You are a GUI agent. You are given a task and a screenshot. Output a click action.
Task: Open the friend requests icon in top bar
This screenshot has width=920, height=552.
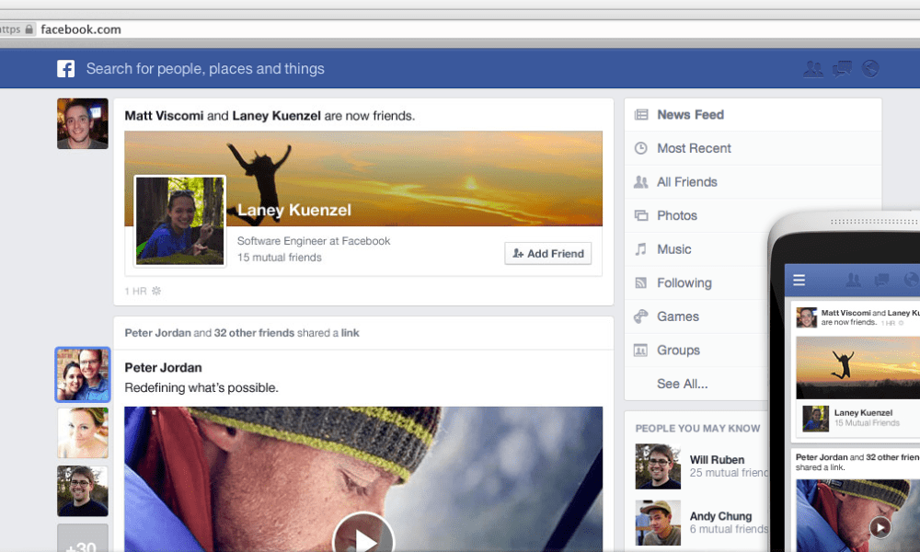pyautogui.click(x=813, y=68)
